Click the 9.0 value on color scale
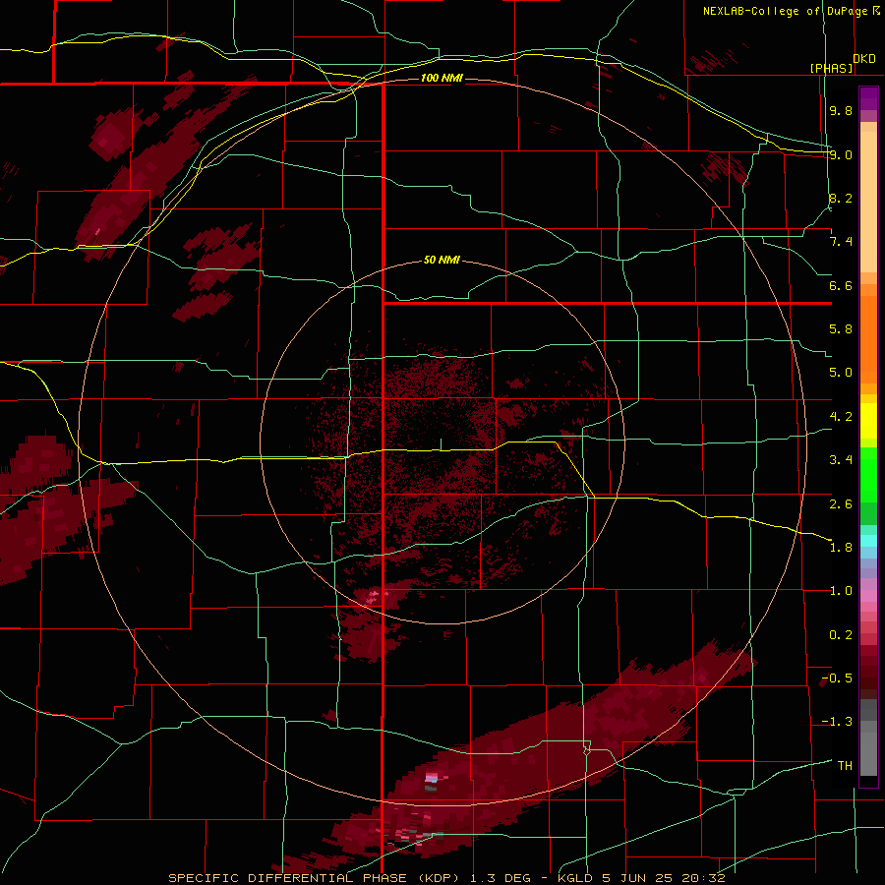Screen dimensions: 885x885 [841, 154]
